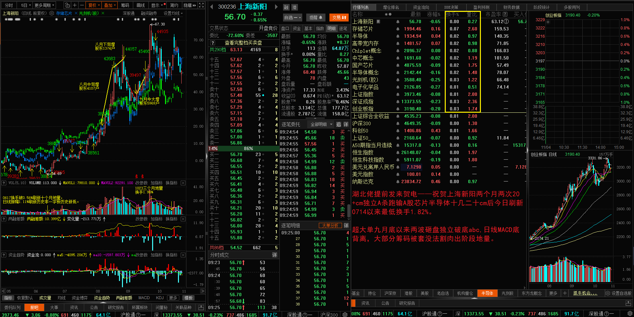Image resolution: width=634 pixels, height=317 pixels.
Task: Toggle the 画线 drawing tools
Action: tap(141, 5)
